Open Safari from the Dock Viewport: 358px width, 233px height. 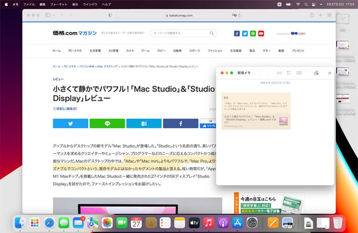tap(49, 222)
